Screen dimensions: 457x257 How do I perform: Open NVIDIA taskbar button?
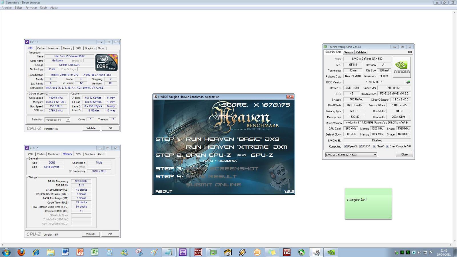tap(331, 252)
